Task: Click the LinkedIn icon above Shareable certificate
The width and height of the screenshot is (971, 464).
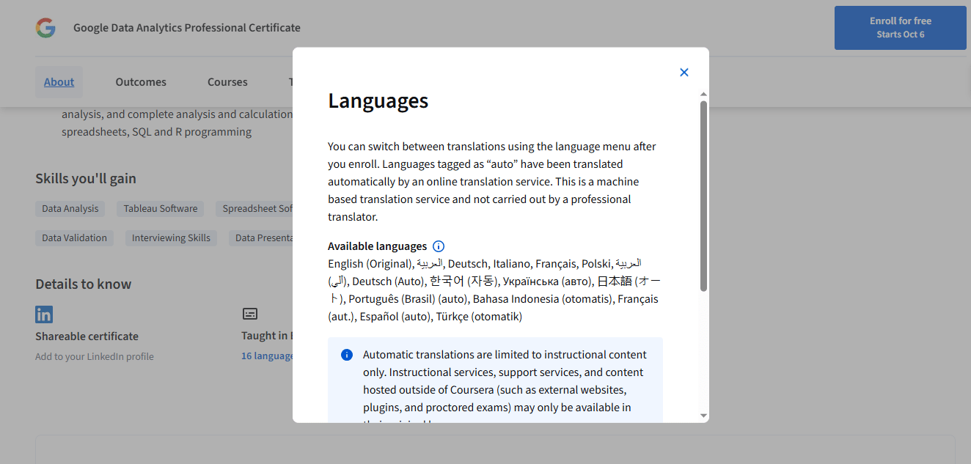Action: coord(44,314)
